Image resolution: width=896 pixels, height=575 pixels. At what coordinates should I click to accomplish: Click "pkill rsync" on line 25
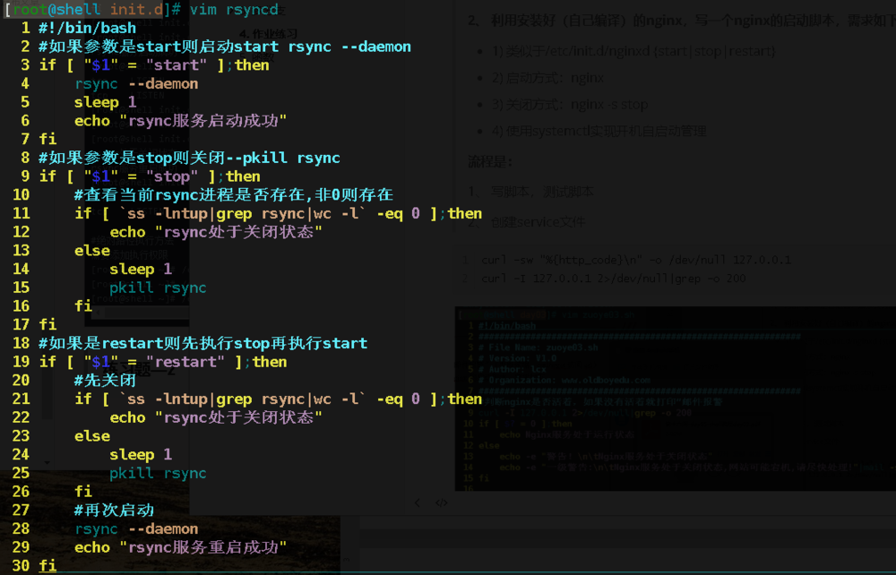click(159, 474)
